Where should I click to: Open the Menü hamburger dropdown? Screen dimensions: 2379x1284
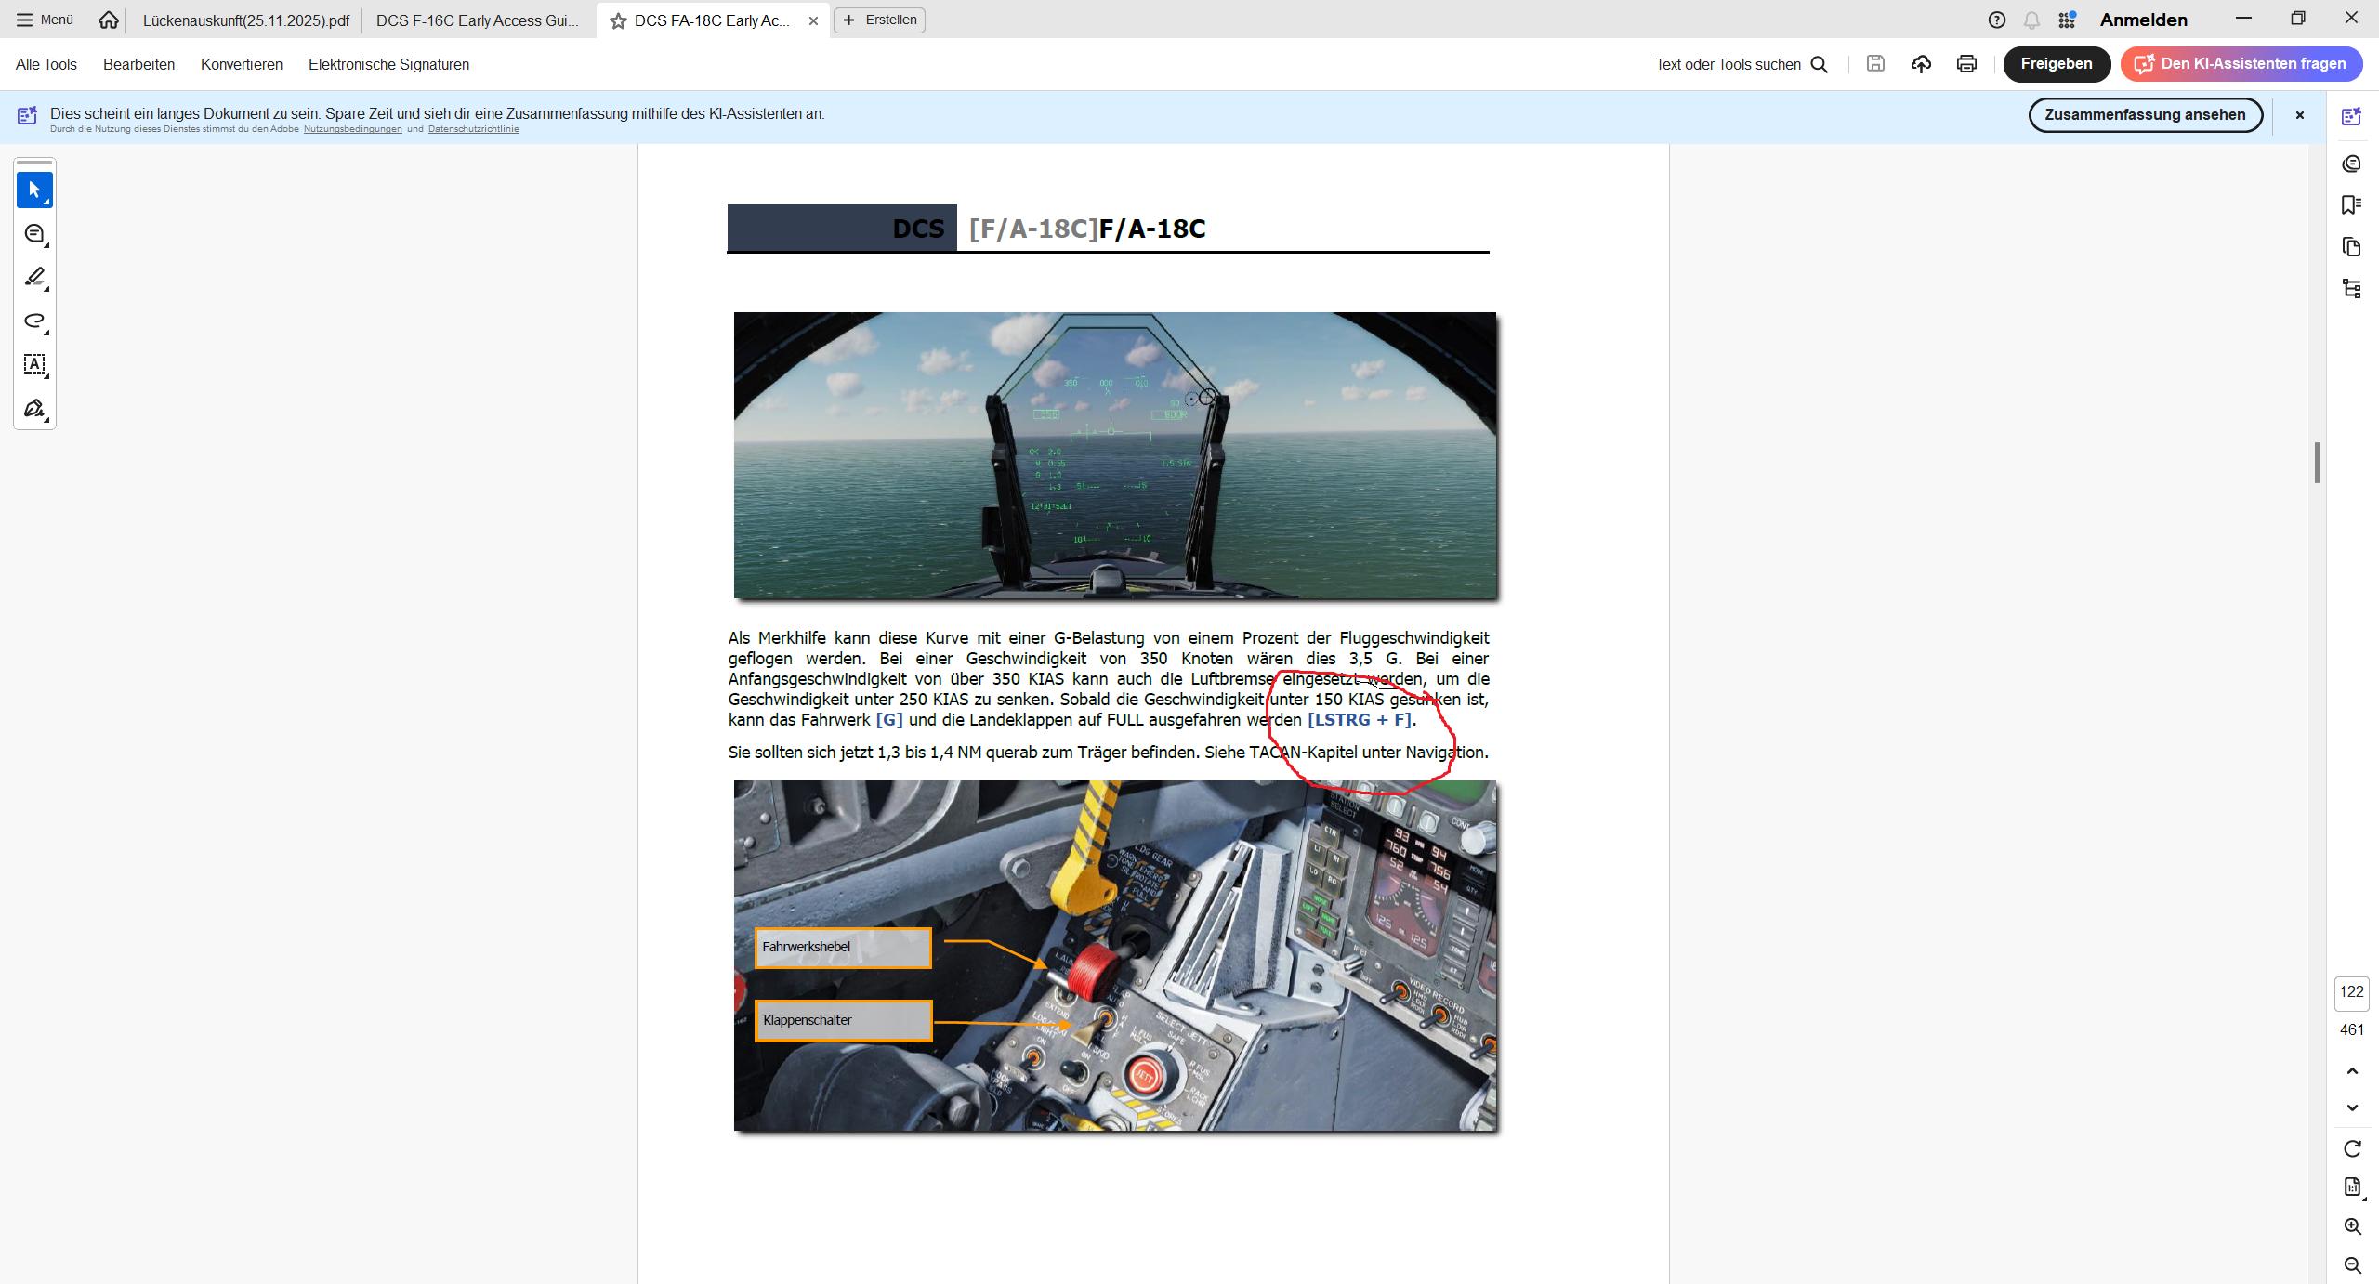[44, 20]
